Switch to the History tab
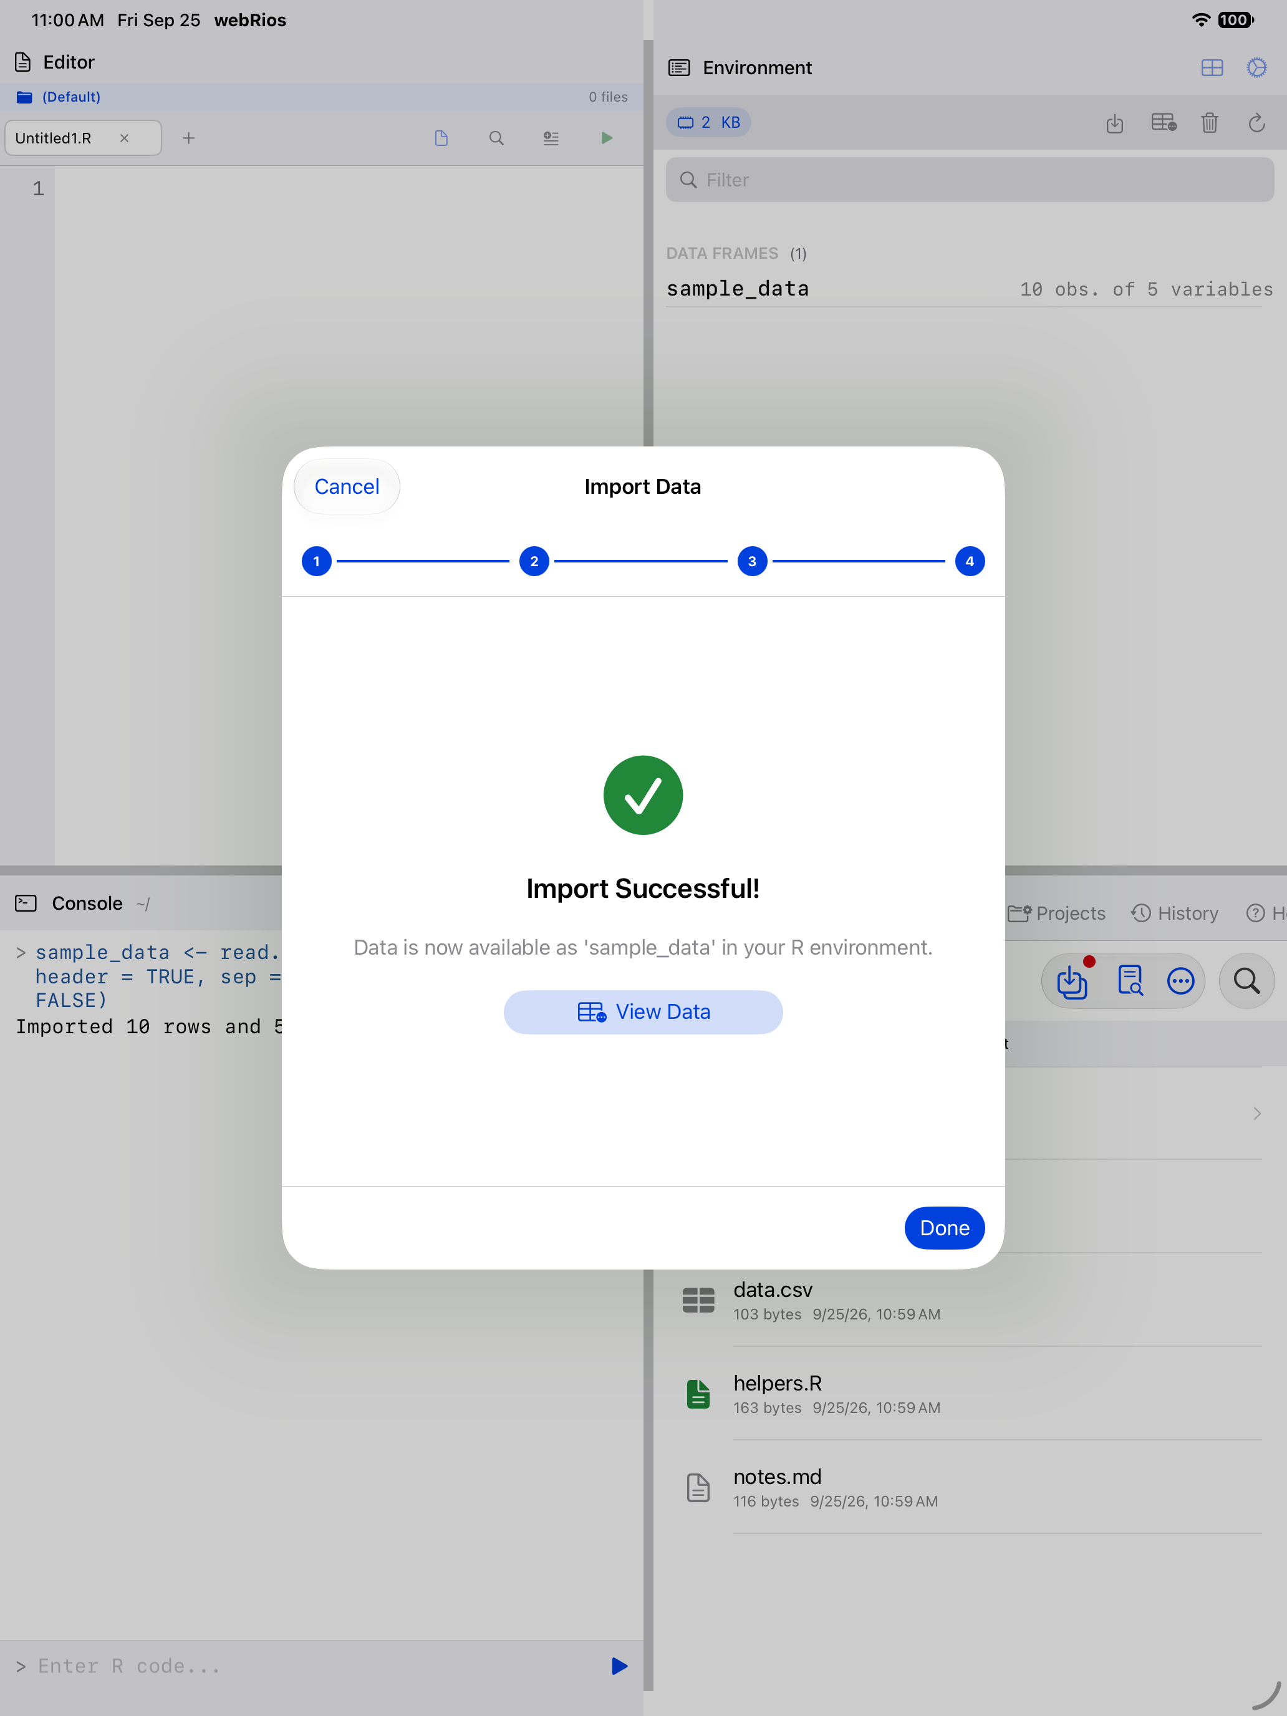The height and width of the screenshot is (1716, 1287). pyautogui.click(x=1175, y=913)
